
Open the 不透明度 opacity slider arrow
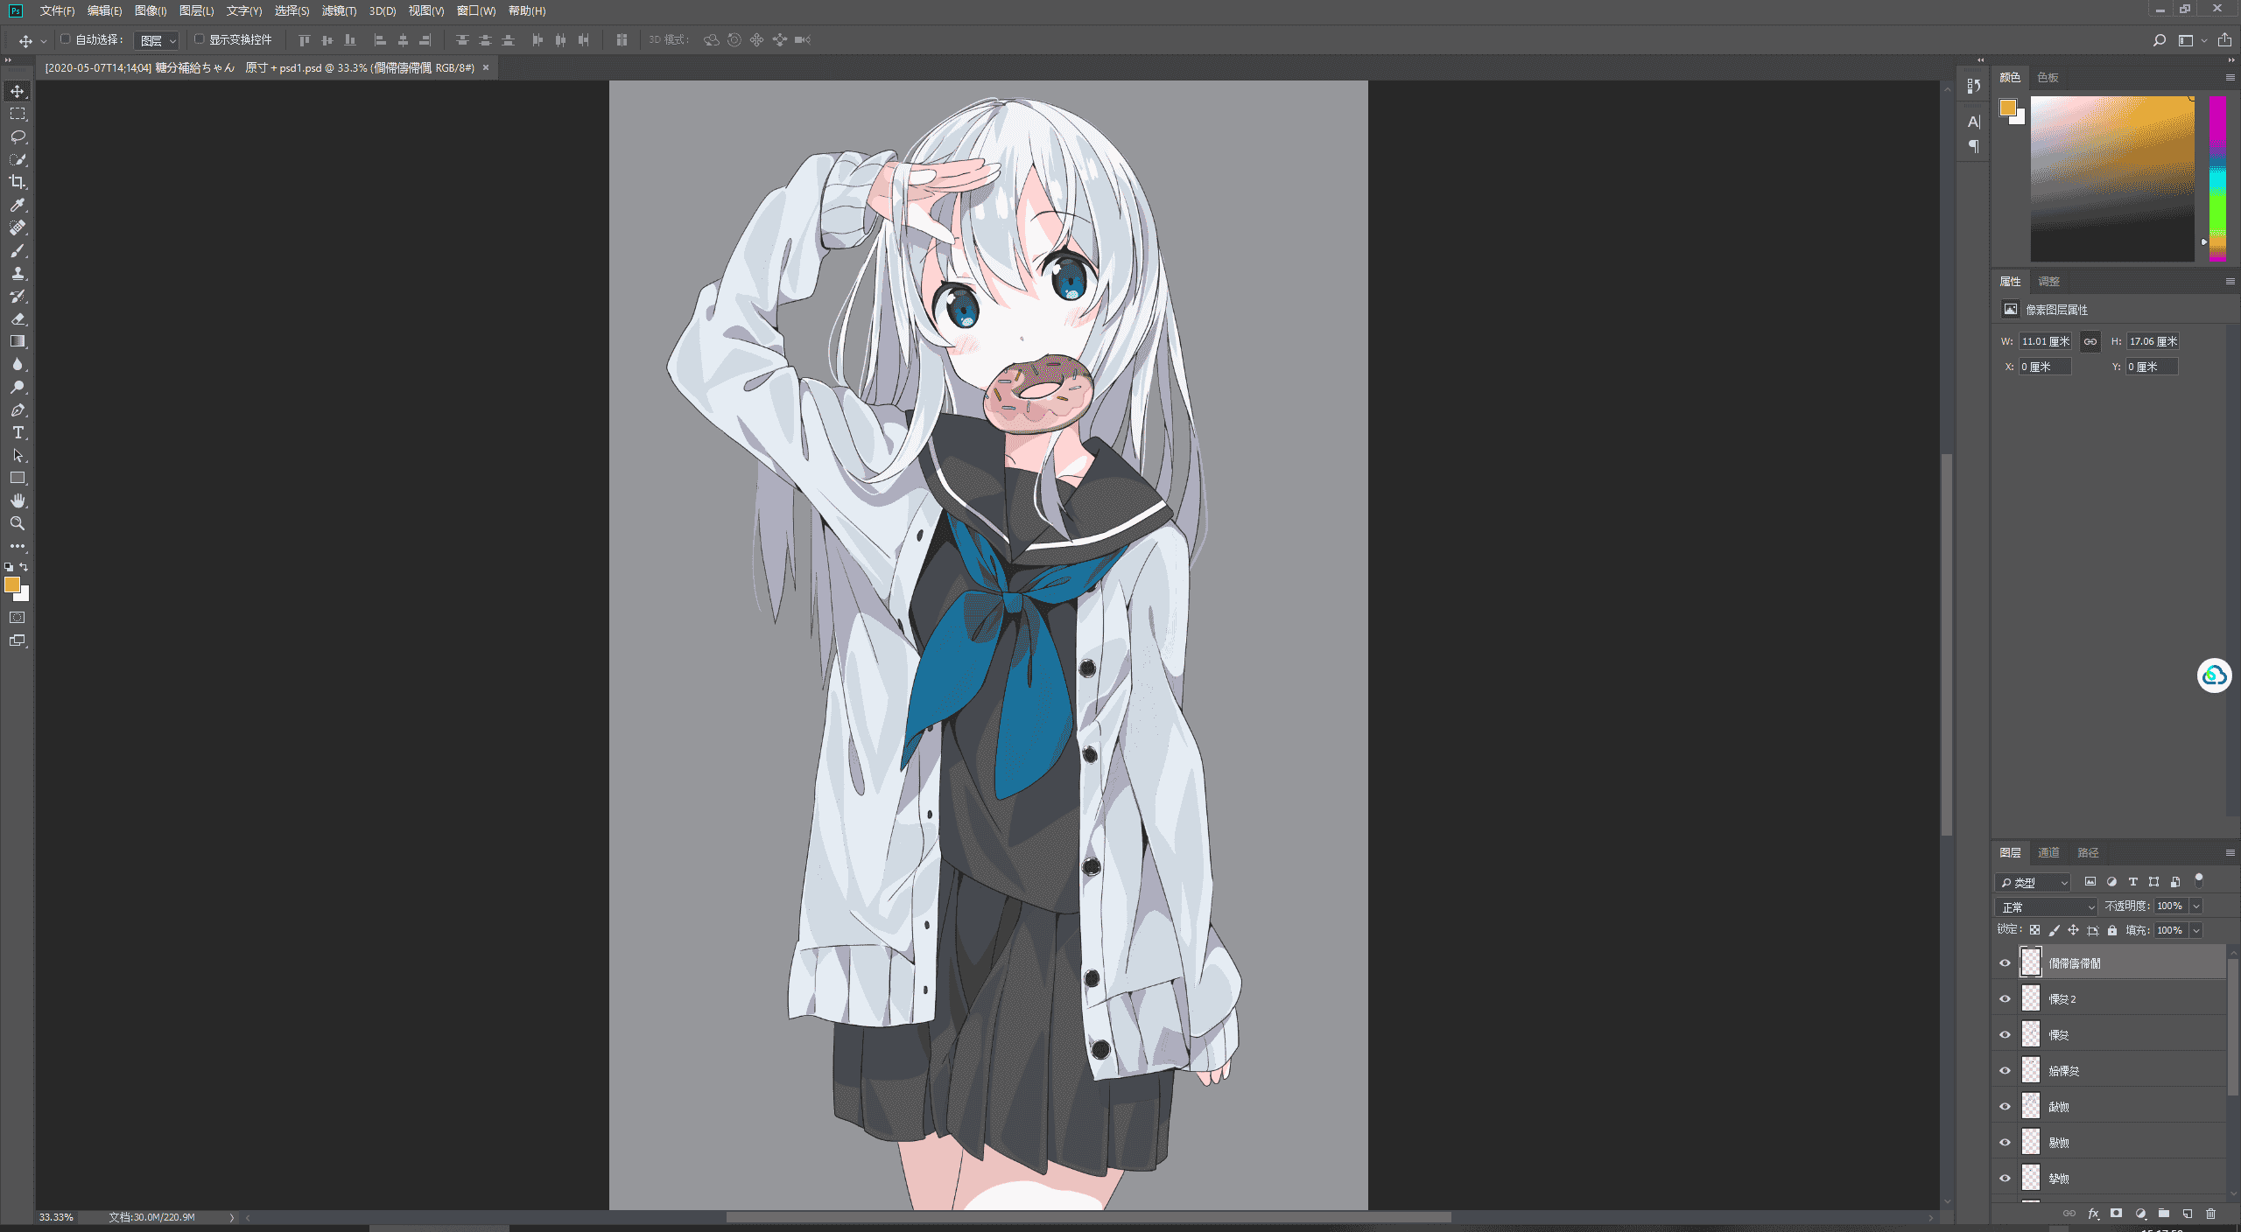click(x=2195, y=906)
